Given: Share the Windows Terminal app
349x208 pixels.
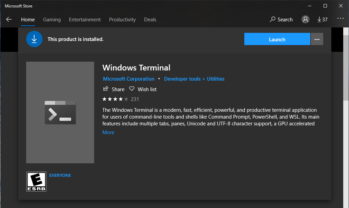Looking at the screenshot, I should pos(114,89).
